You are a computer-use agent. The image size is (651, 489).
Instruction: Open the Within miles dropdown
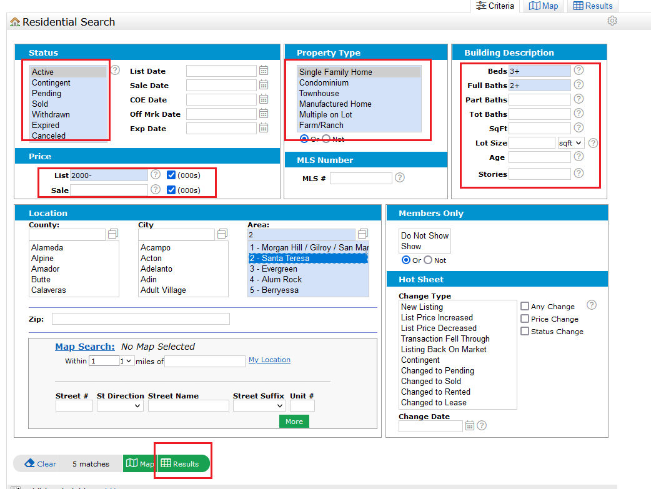point(126,361)
